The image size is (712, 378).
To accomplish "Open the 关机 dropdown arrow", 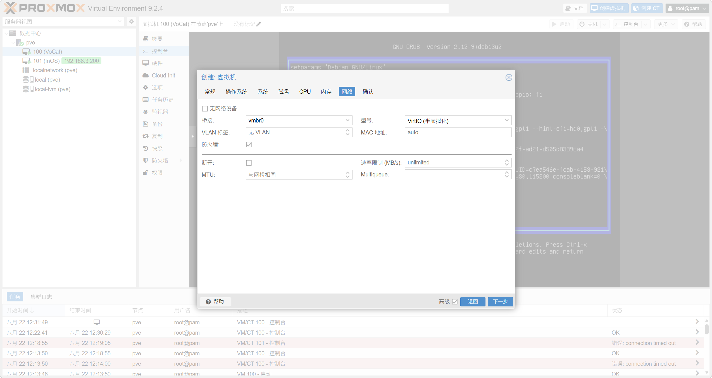I will click(605, 24).
